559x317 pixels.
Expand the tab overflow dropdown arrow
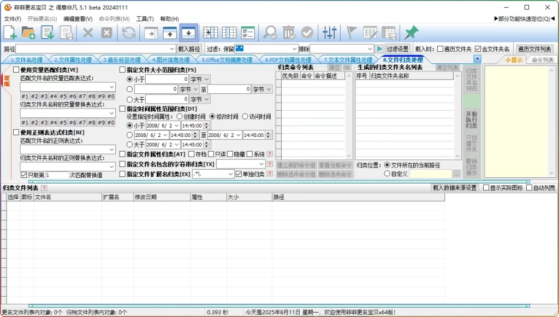477,59
